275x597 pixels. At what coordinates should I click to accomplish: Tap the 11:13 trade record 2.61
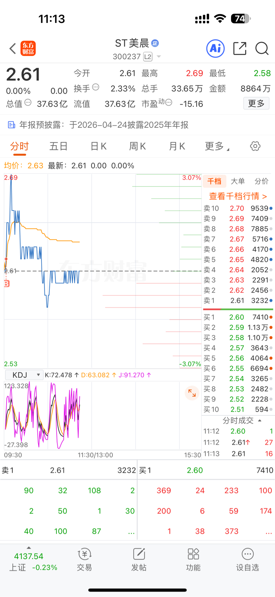click(x=238, y=454)
